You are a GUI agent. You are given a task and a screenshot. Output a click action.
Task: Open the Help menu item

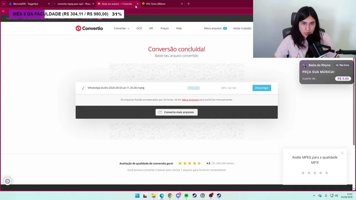pos(179,28)
